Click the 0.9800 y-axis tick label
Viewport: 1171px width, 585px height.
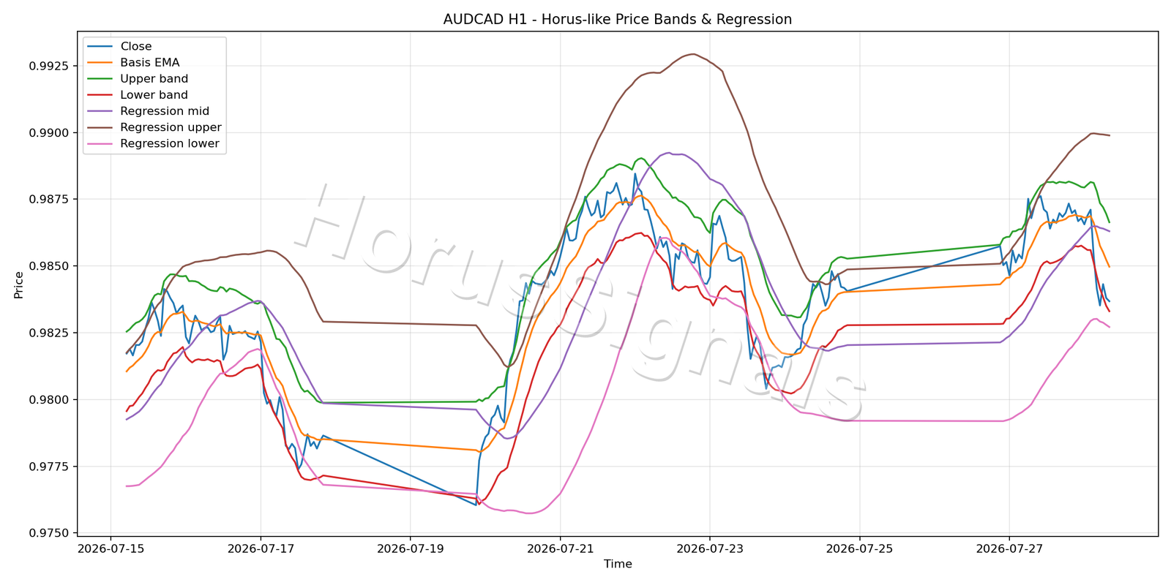tap(49, 400)
